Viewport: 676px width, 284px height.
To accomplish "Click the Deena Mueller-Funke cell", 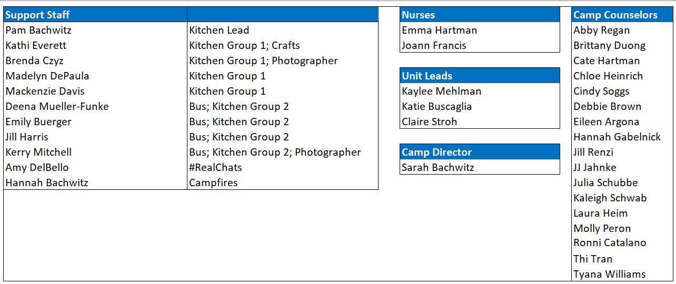I will coord(95,106).
